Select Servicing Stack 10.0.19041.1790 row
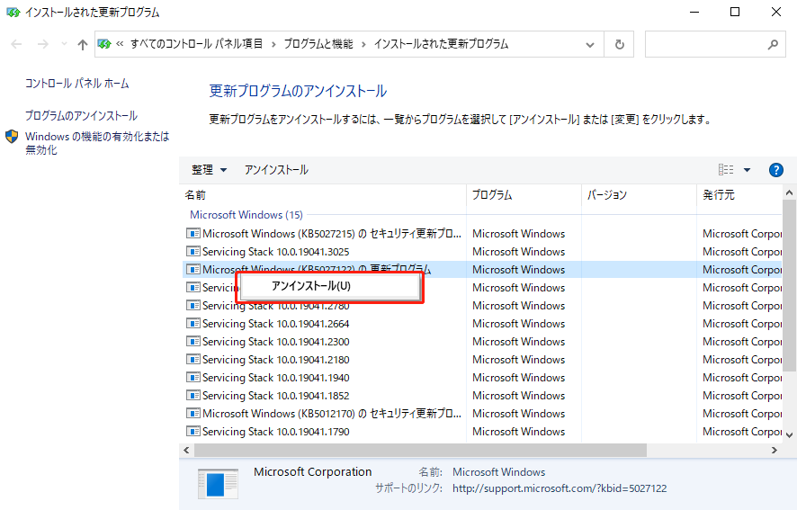 click(482, 432)
